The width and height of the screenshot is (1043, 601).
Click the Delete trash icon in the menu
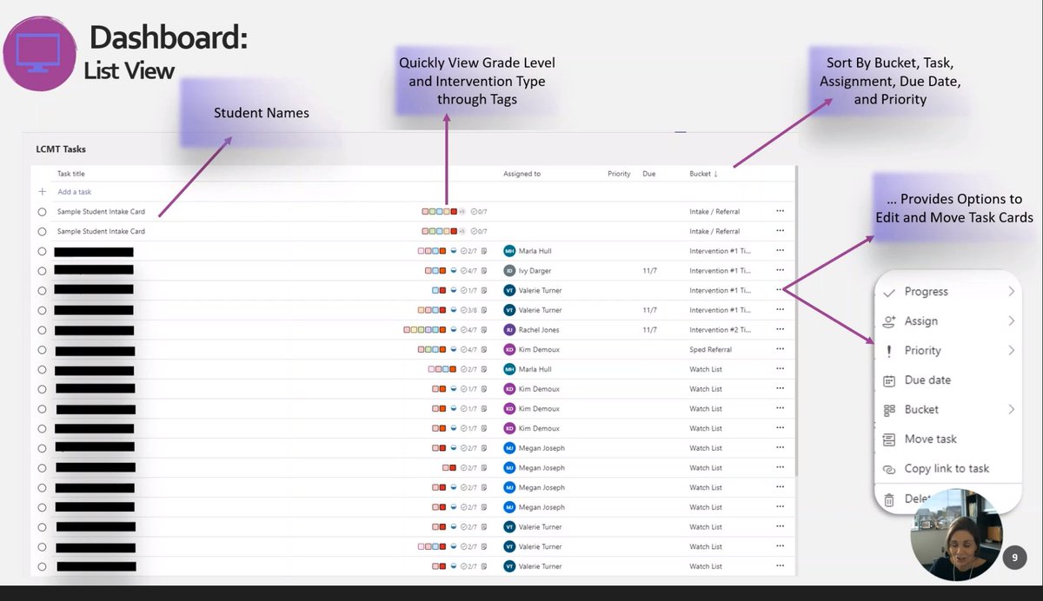coord(888,499)
